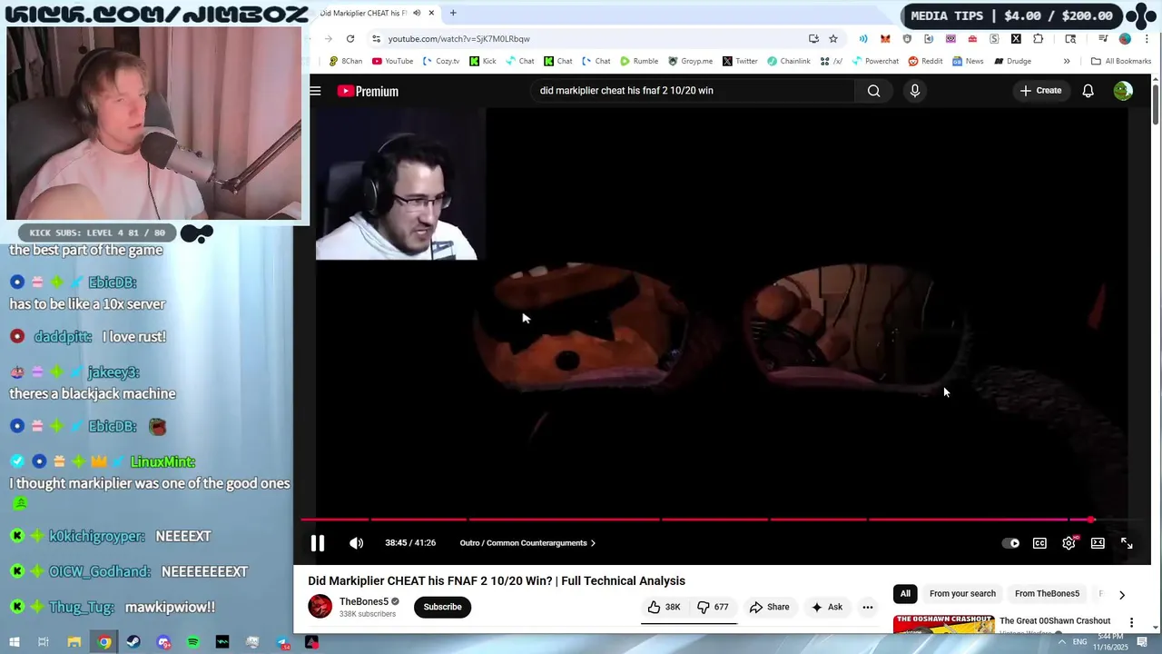Bookmark this page with the star
Image resolution: width=1162 pixels, height=654 pixels.
(x=833, y=39)
